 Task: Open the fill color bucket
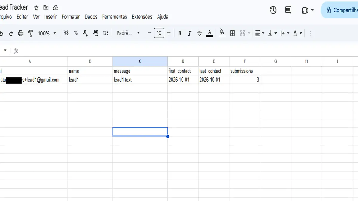[x=222, y=32]
